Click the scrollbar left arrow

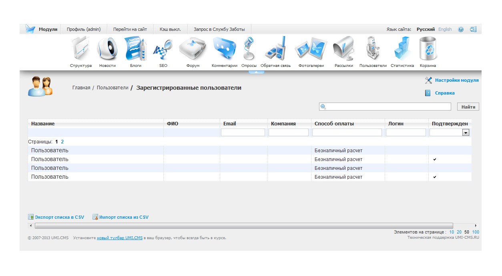coord(30,226)
